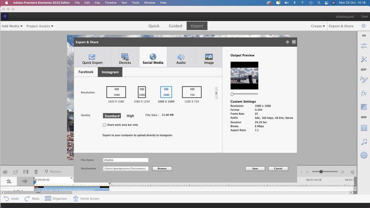This screenshot has width=370, height=208.
Task: Click Browse to choose destination
Action: (162, 169)
